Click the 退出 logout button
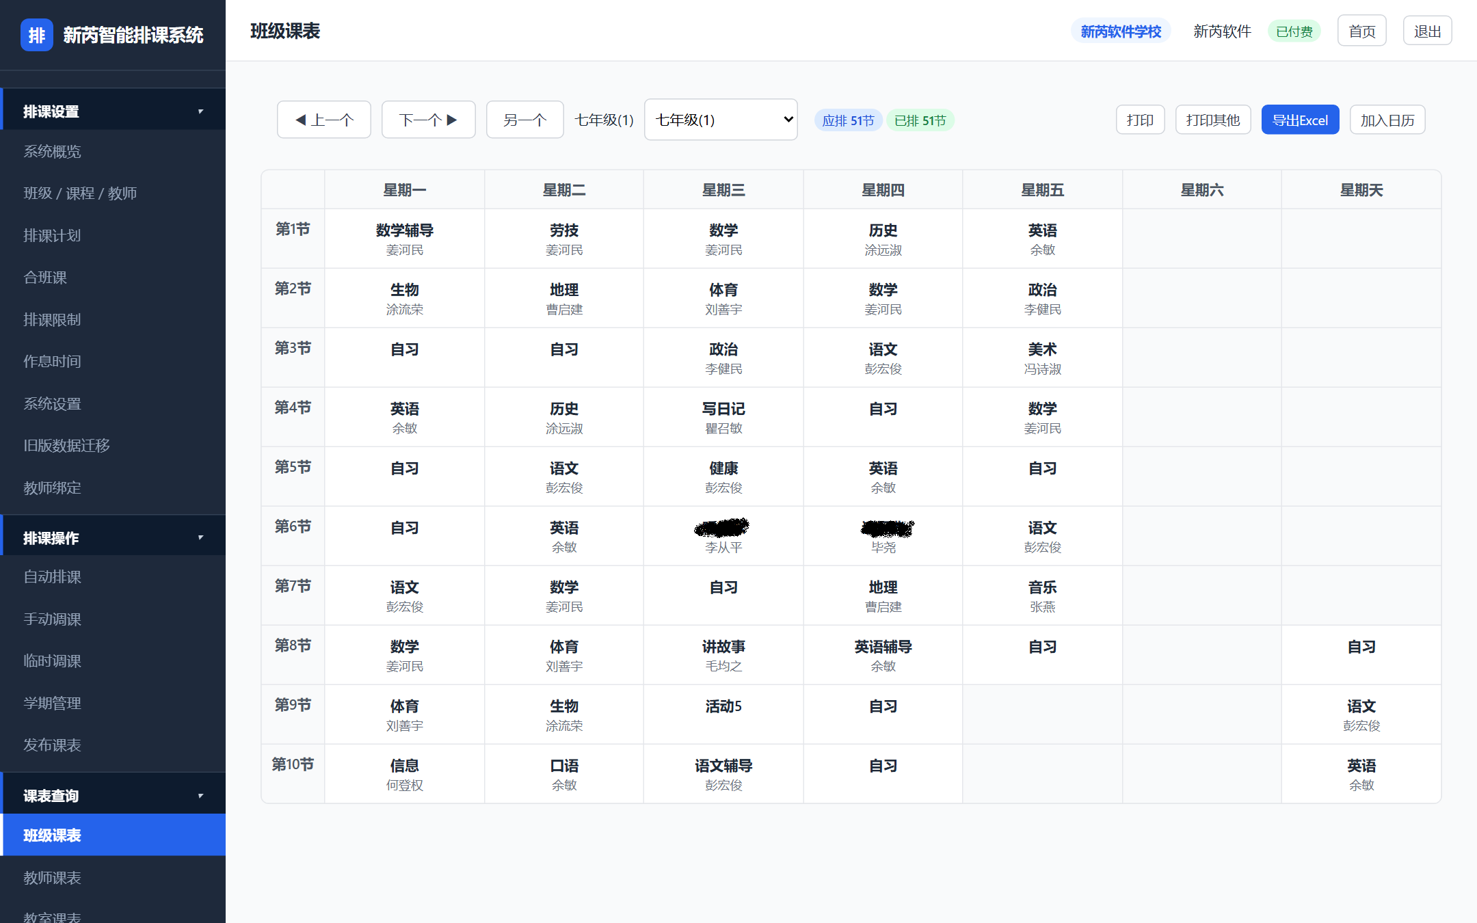The image size is (1477, 923). [1428, 31]
